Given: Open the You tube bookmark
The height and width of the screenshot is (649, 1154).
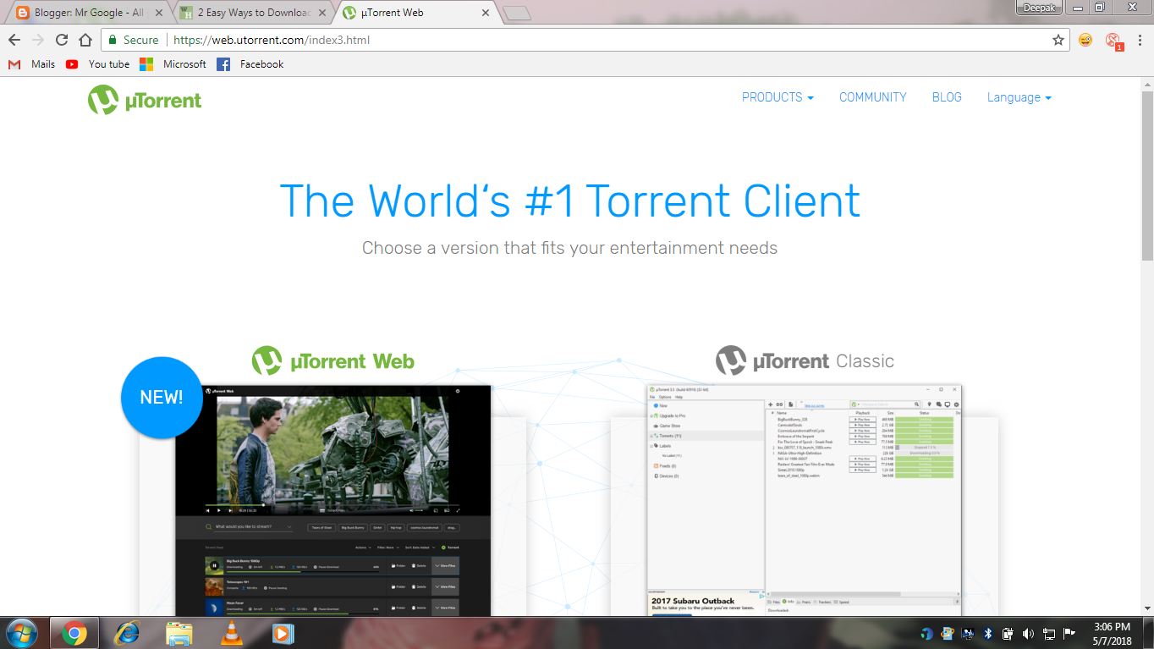Looking at the screenshot, I should click(x=98, y=64).
